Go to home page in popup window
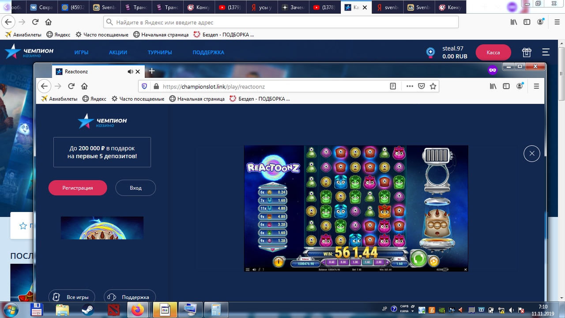The image size is (565, 318). point(84,86)
